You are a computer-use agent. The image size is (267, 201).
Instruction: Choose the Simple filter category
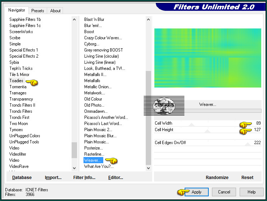click(x=15, y=44)
